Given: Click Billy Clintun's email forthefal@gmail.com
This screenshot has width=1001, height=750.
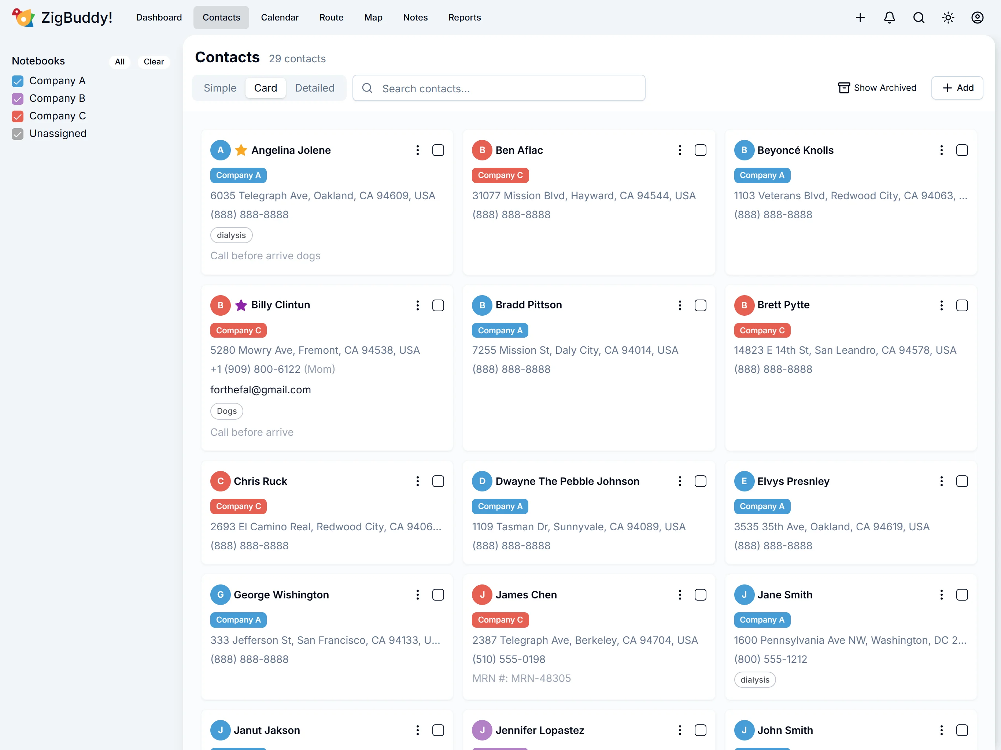Looking at the screenshot, I should (x=260, y=390).
